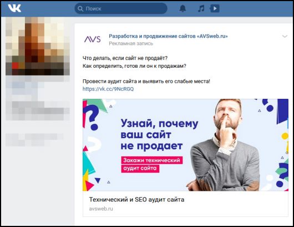This screenshot has width=294, height=227.
Task: Click the Рекламная запись label
Action: [x=131, y=43]
